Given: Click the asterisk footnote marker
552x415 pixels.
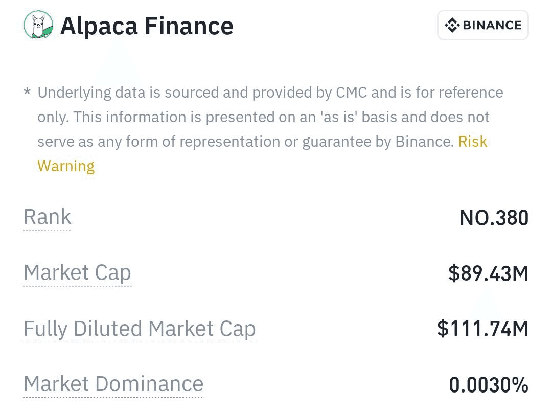Looking at the screenshot, I should [x=27, y=93].
